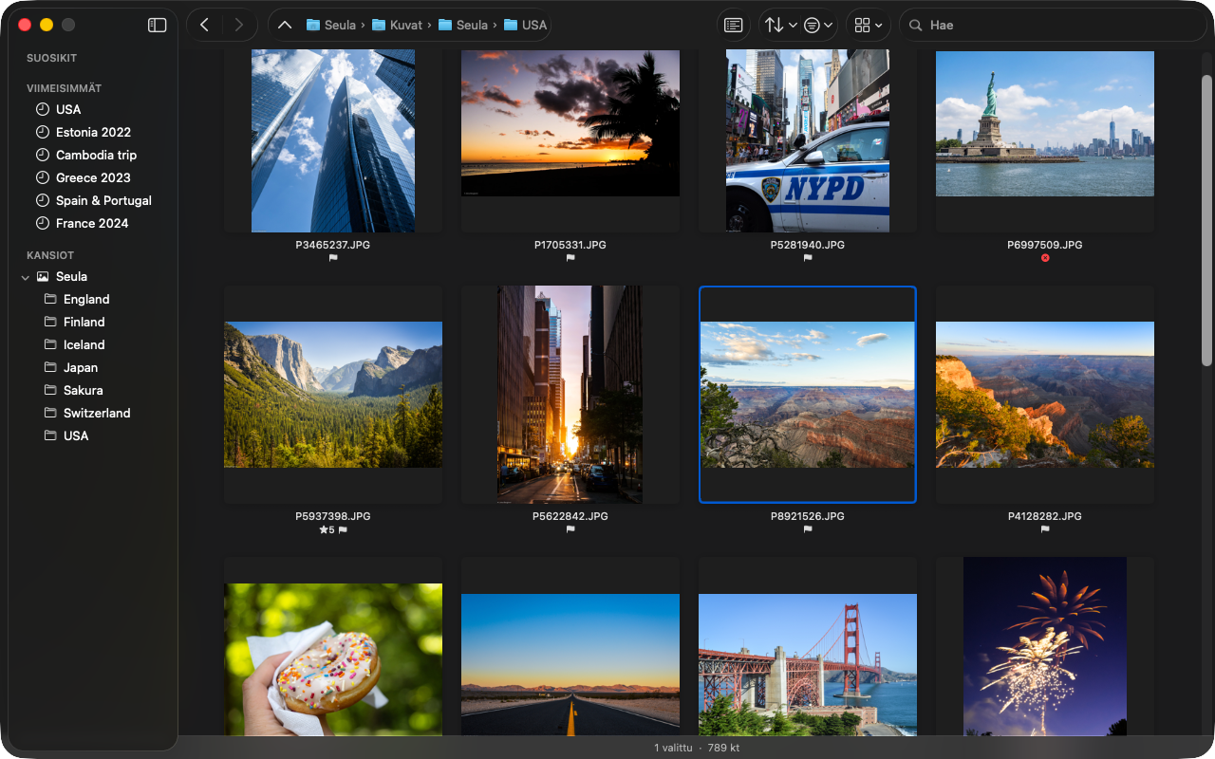Toggle flag under P5622842.JPG
Screen dimensions: 1215x759
(570, 529)
